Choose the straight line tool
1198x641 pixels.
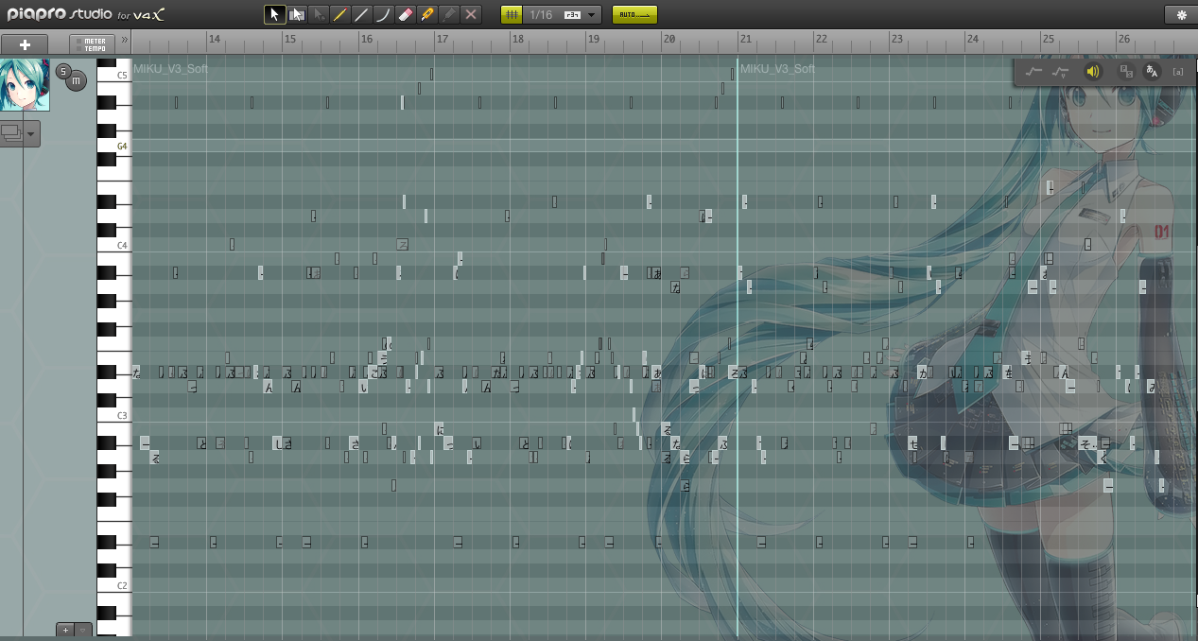(x=362, y=14)
